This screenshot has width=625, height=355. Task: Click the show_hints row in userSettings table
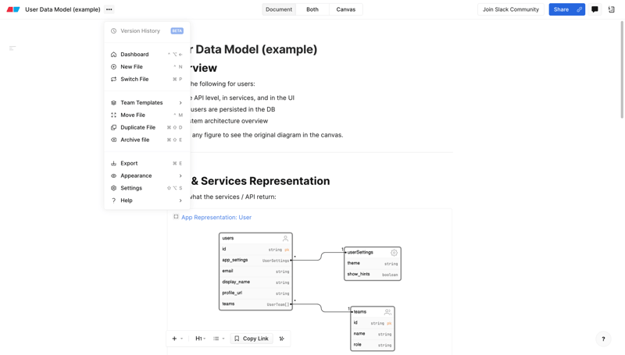[x=373, y=274]
